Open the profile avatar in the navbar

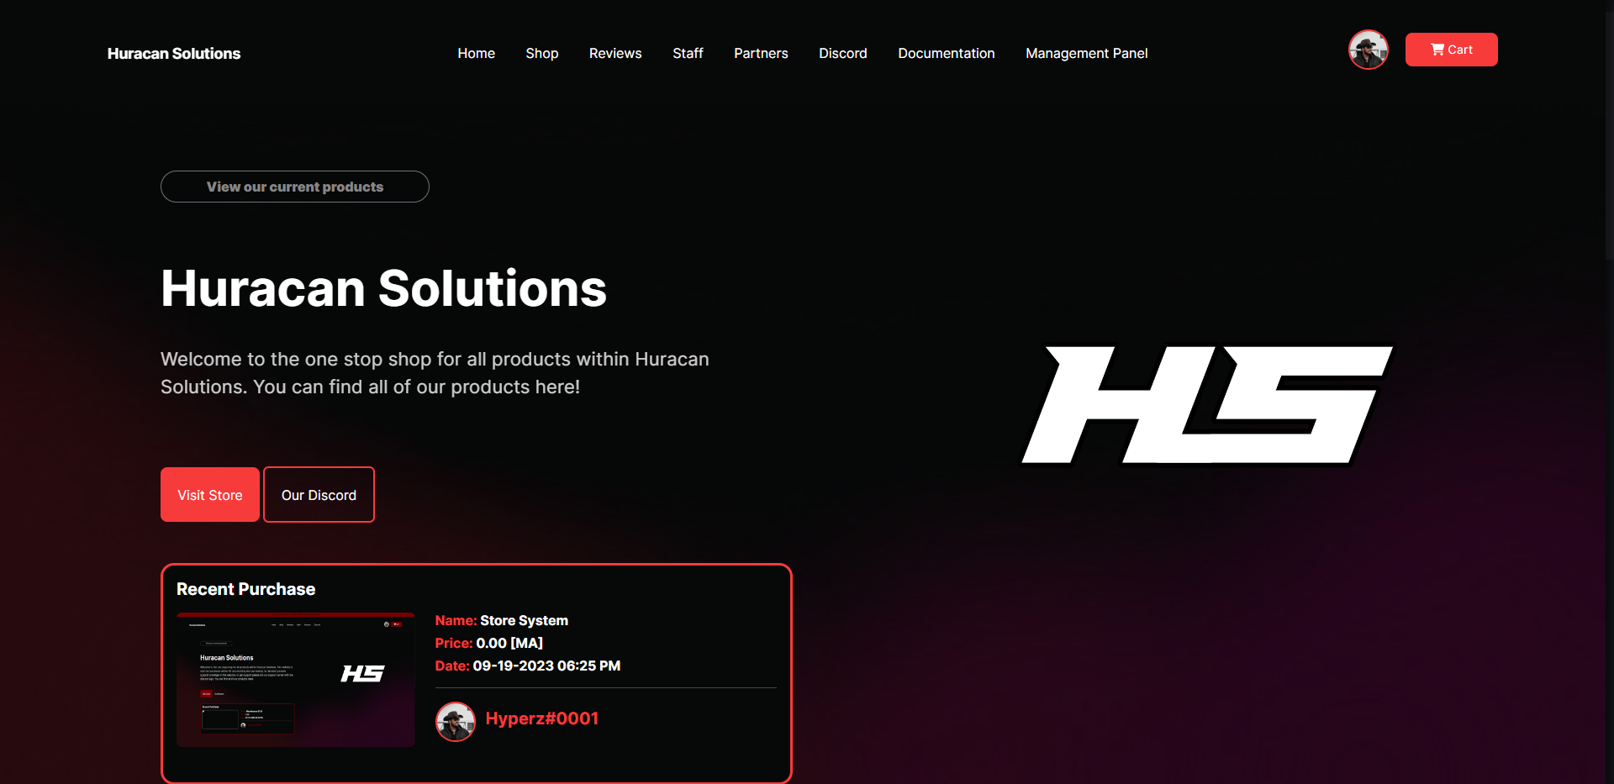point(1369,50)
